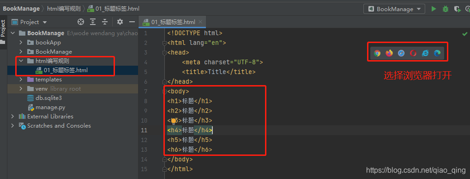Screen dimensions: 470x179
Task: Click the green Run button
Action: 434,9
